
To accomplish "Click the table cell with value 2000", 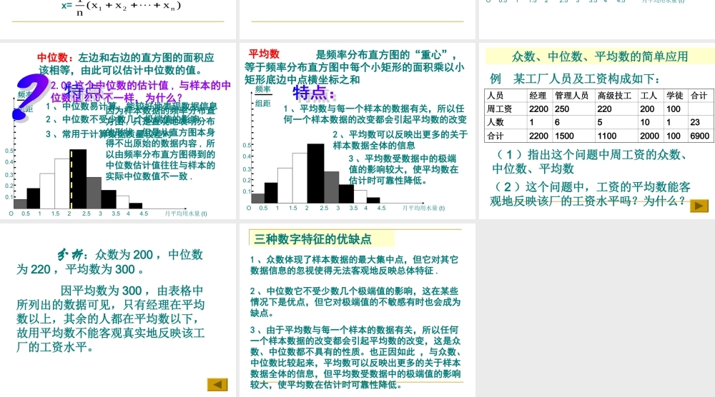I will (x=649, y=136).
